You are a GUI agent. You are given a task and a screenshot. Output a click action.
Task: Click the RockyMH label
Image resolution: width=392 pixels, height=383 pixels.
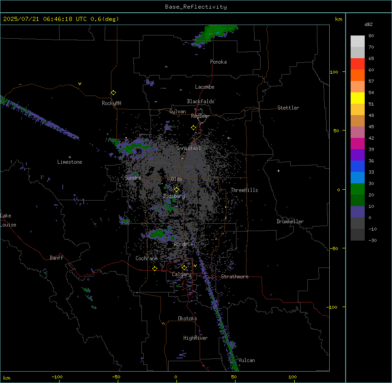(111, 103)
